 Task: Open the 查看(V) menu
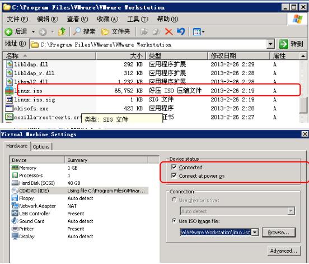[x=77, y=19]
